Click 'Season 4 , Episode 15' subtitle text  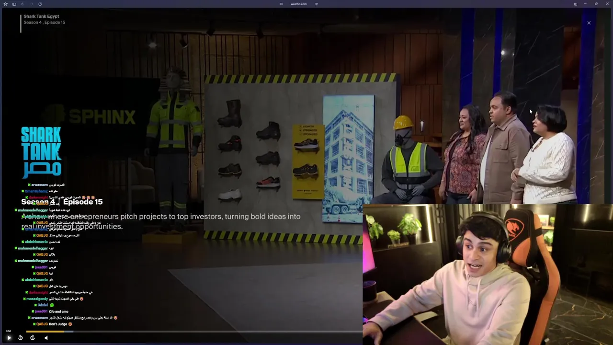tap(44, 23)
